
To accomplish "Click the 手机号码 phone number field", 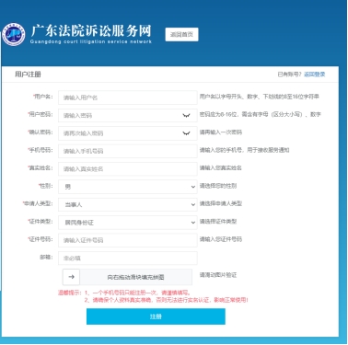I will click(x=128, y=151).
